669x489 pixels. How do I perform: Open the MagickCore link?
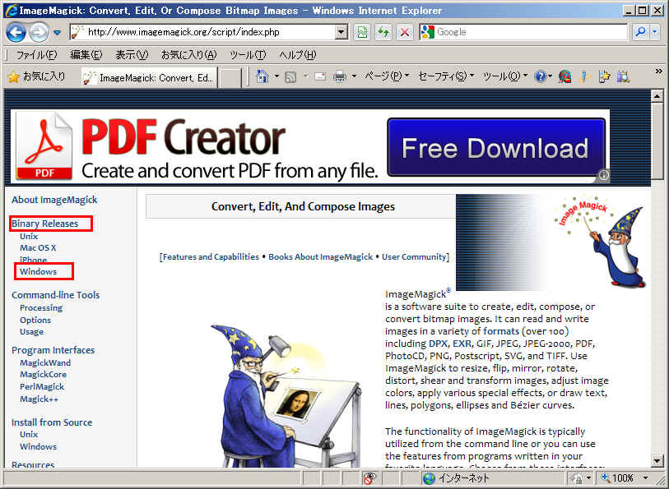pos(43,375)
